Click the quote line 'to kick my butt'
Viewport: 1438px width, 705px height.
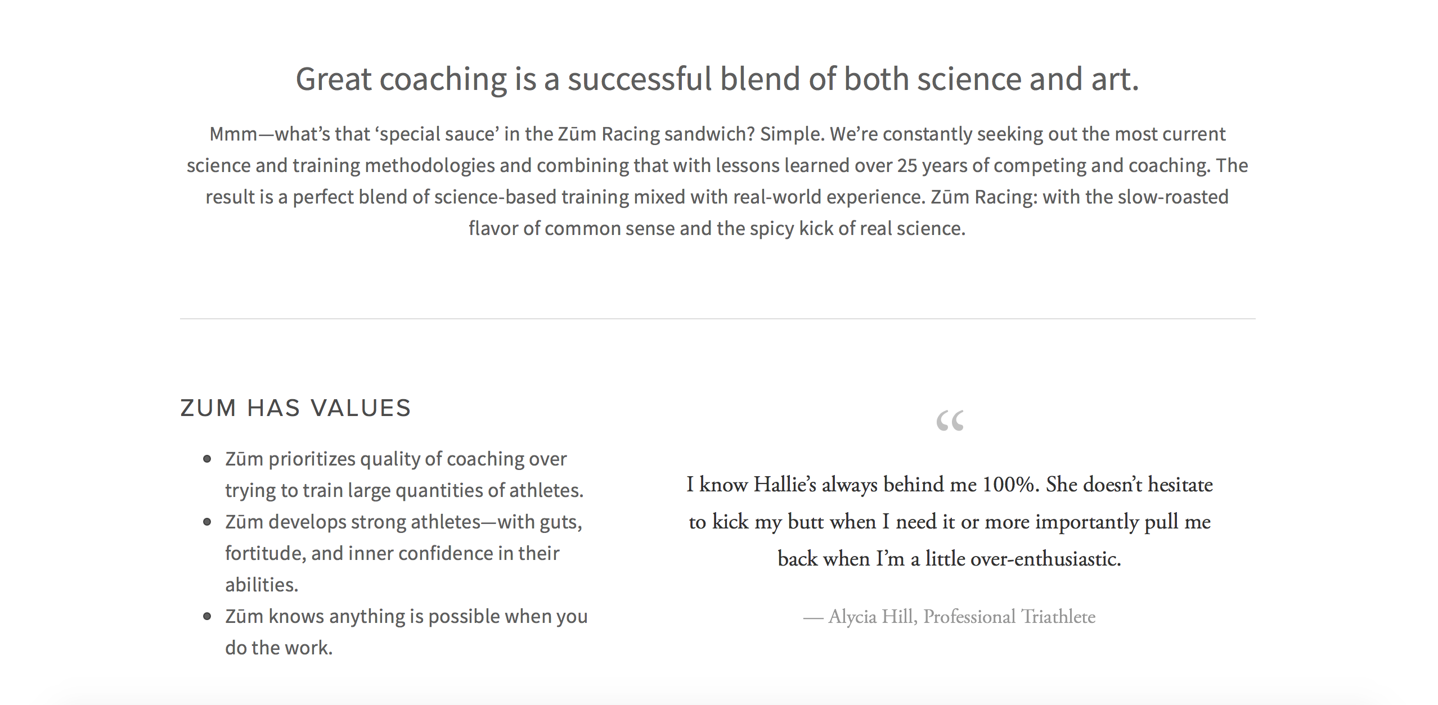tap(950, 522)
